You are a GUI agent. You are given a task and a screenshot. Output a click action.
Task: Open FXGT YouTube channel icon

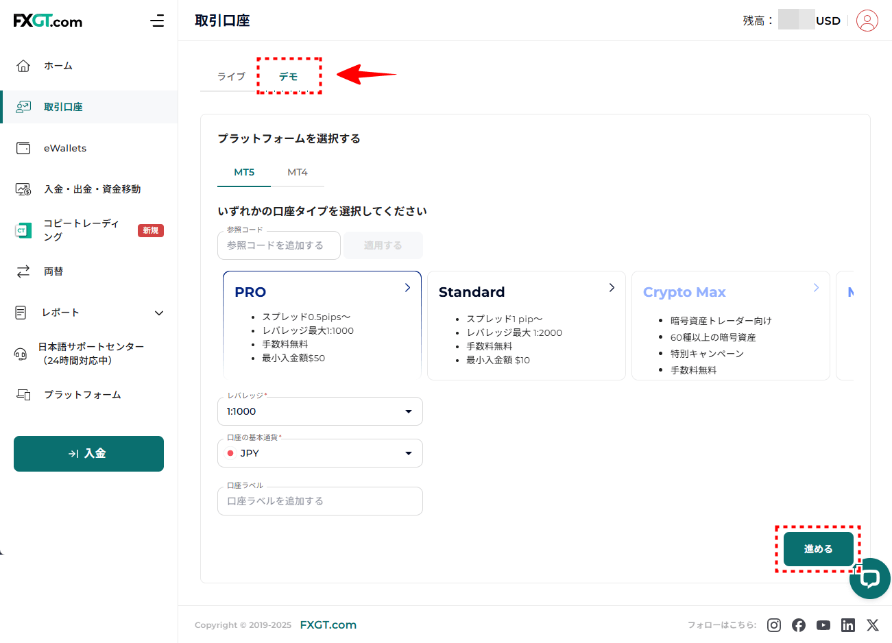click(823, 624)
